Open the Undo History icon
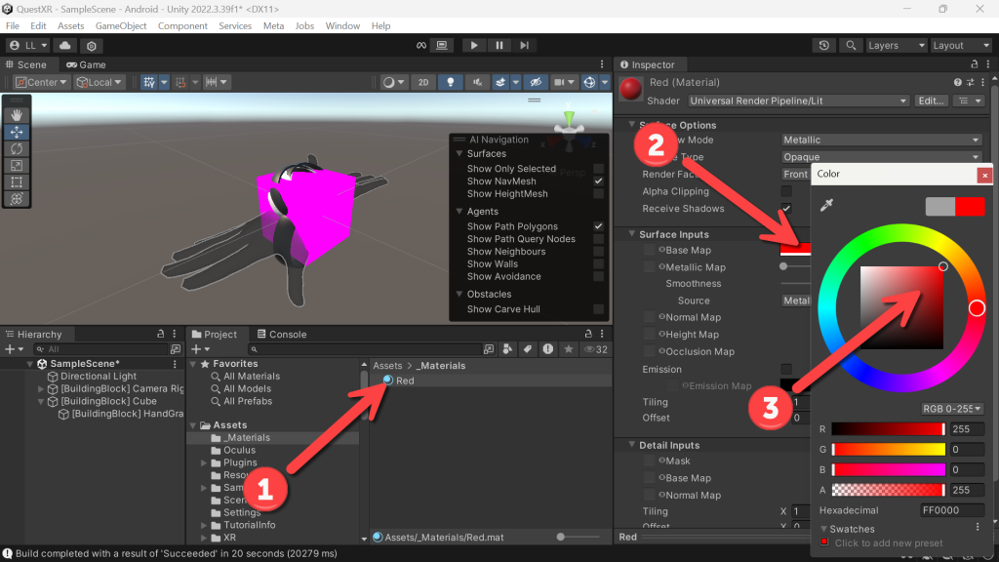 pyautogui.click(x=823, y=45)
